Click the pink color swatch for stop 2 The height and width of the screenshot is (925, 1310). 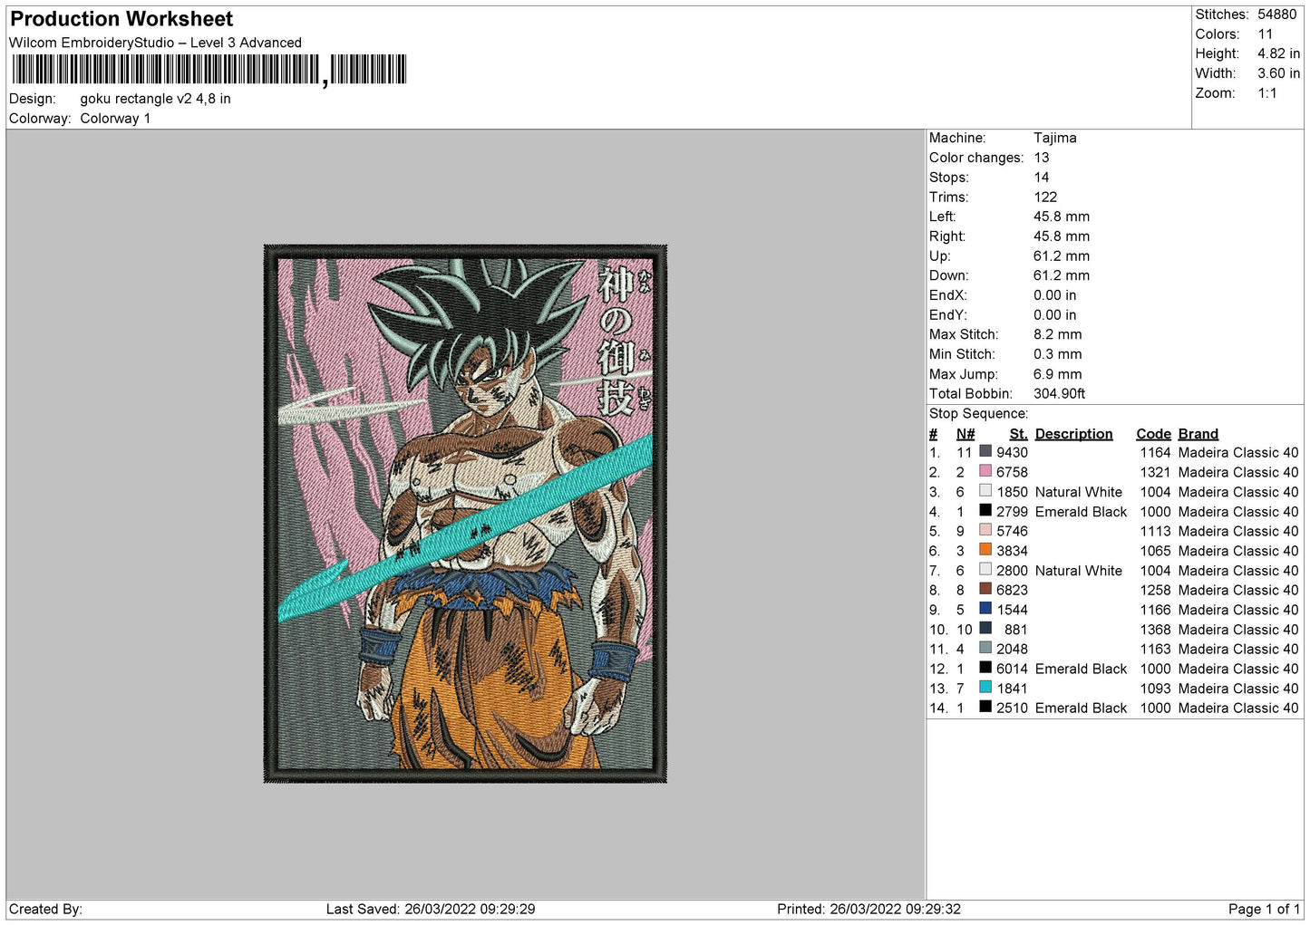985,471
